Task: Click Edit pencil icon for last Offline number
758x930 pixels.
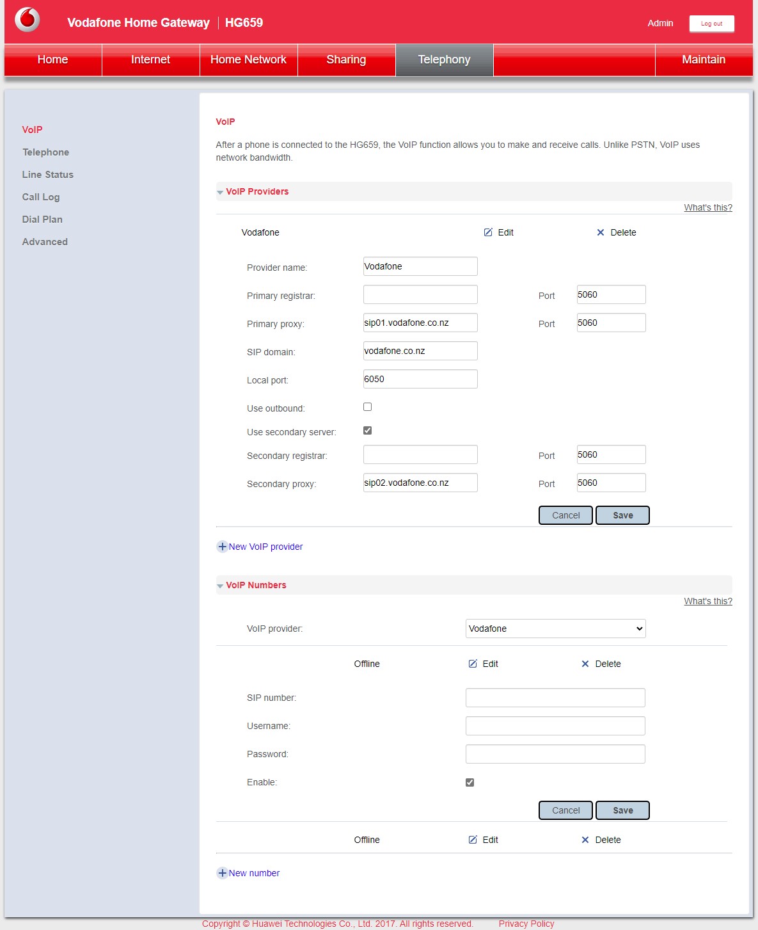Action: click(x=473, y=840)
